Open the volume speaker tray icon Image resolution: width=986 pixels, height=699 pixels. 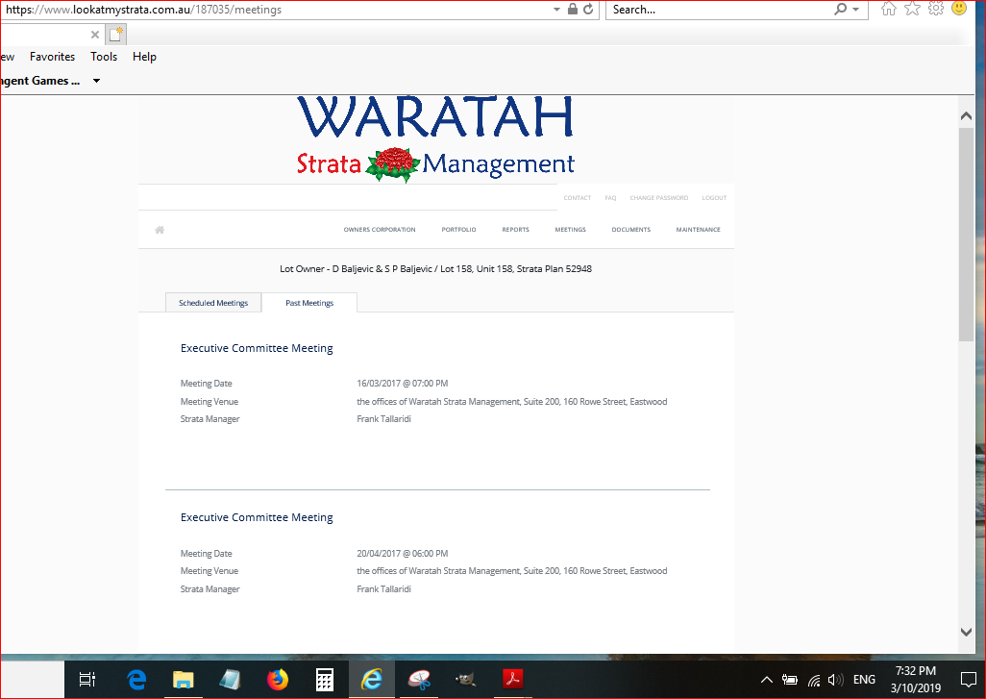[x=835, y=680]
